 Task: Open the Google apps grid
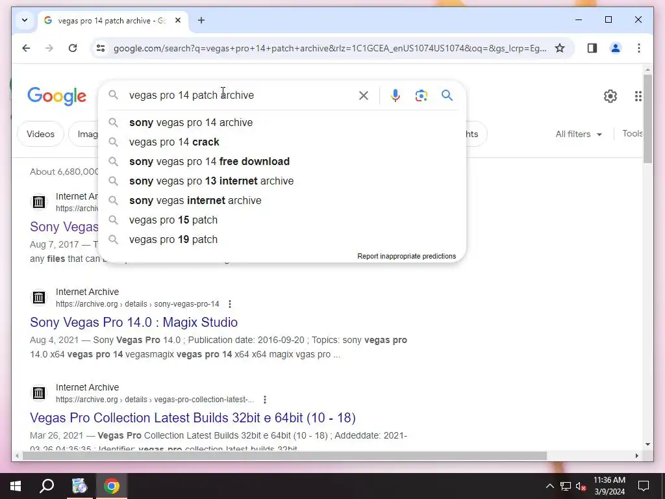[x=638, y=96]
